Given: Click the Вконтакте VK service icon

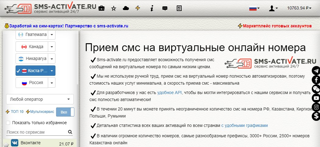Looking at the screenshot, I should 15,143.
